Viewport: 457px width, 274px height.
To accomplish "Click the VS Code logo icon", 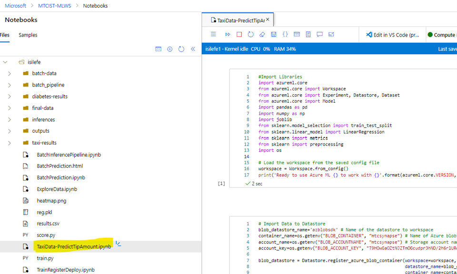I will click(369, 35).
